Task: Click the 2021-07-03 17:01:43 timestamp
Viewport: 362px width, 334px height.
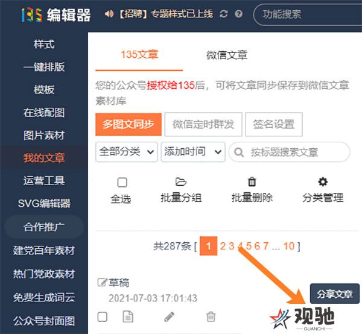Action: pos(153,298)
